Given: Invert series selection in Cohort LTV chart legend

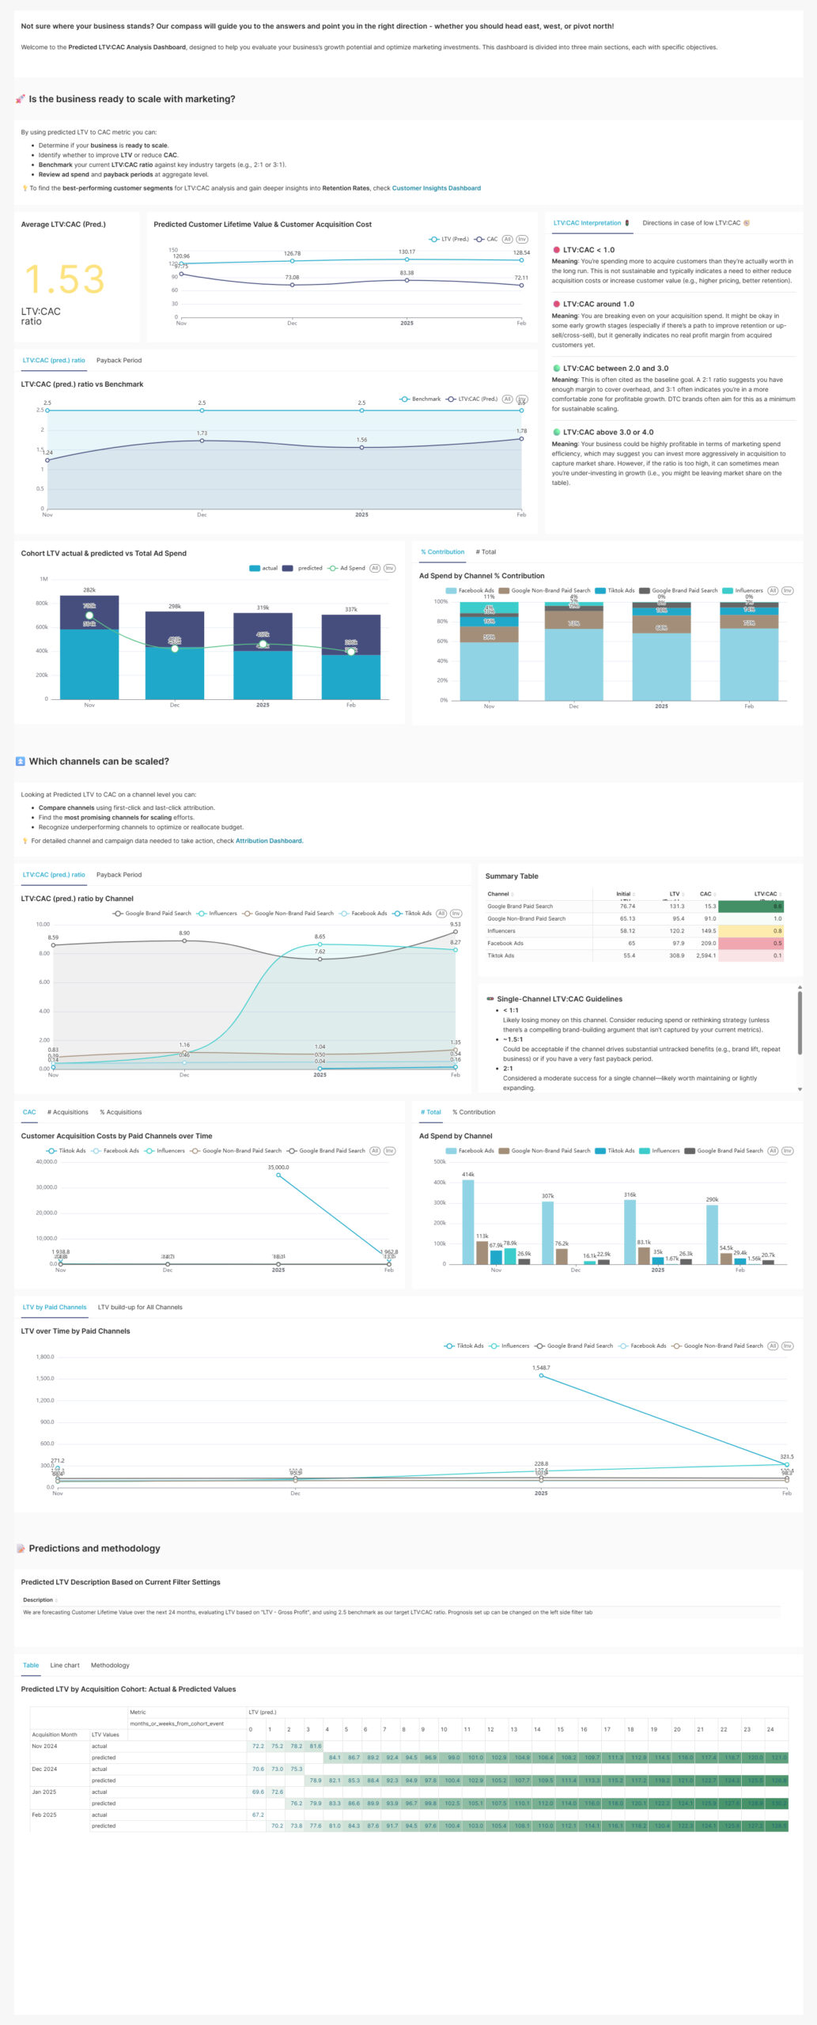Looking at the screenshot, I should tap(390, 568).
